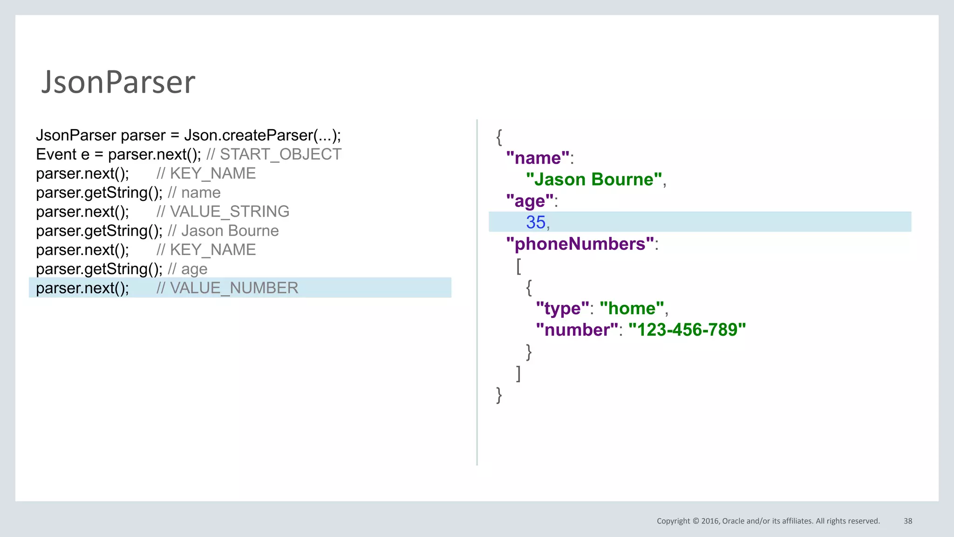
Task: Click the "phoneNumbers" JSON key
Action: tap(580, 244)
